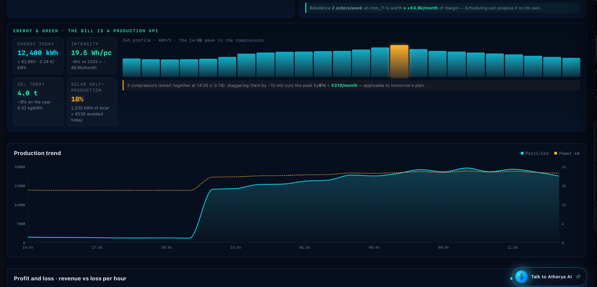Screen dimensions: 597x287
Task: Click the Energy & Green section title
Action: pyautogui.click(x=86, y=31)
